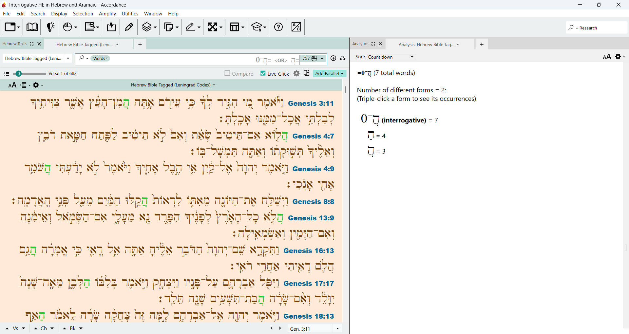Open the stacked layers toolbar icon
This screenshot has width=629, height=334.
(x=149, y=27)
